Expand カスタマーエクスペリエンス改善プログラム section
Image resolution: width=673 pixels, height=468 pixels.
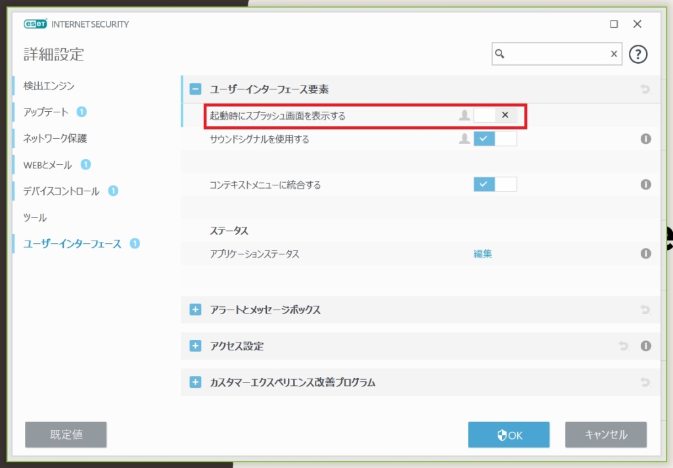195,382
